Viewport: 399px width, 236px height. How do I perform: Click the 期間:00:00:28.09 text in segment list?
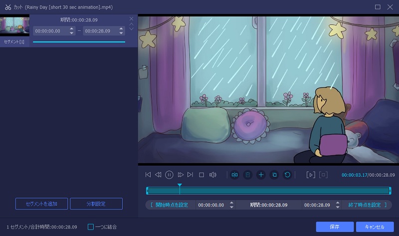pos(79,20)
